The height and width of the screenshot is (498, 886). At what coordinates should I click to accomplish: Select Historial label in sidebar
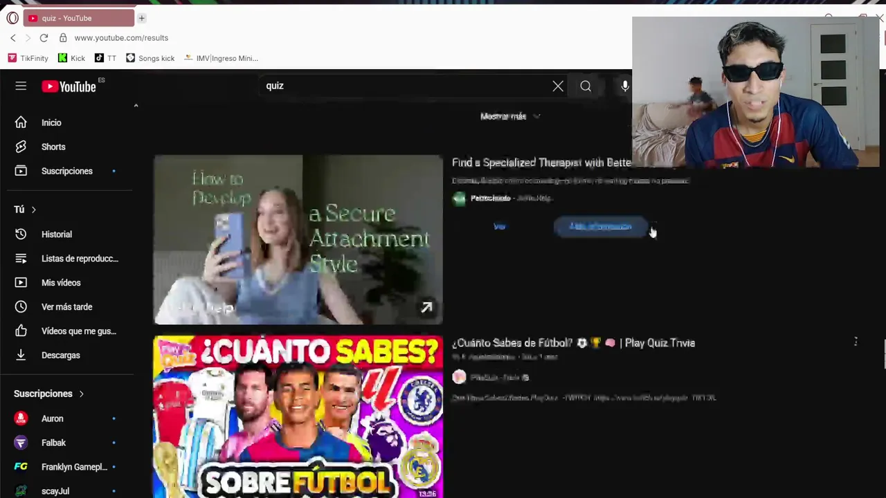point(57,234)
